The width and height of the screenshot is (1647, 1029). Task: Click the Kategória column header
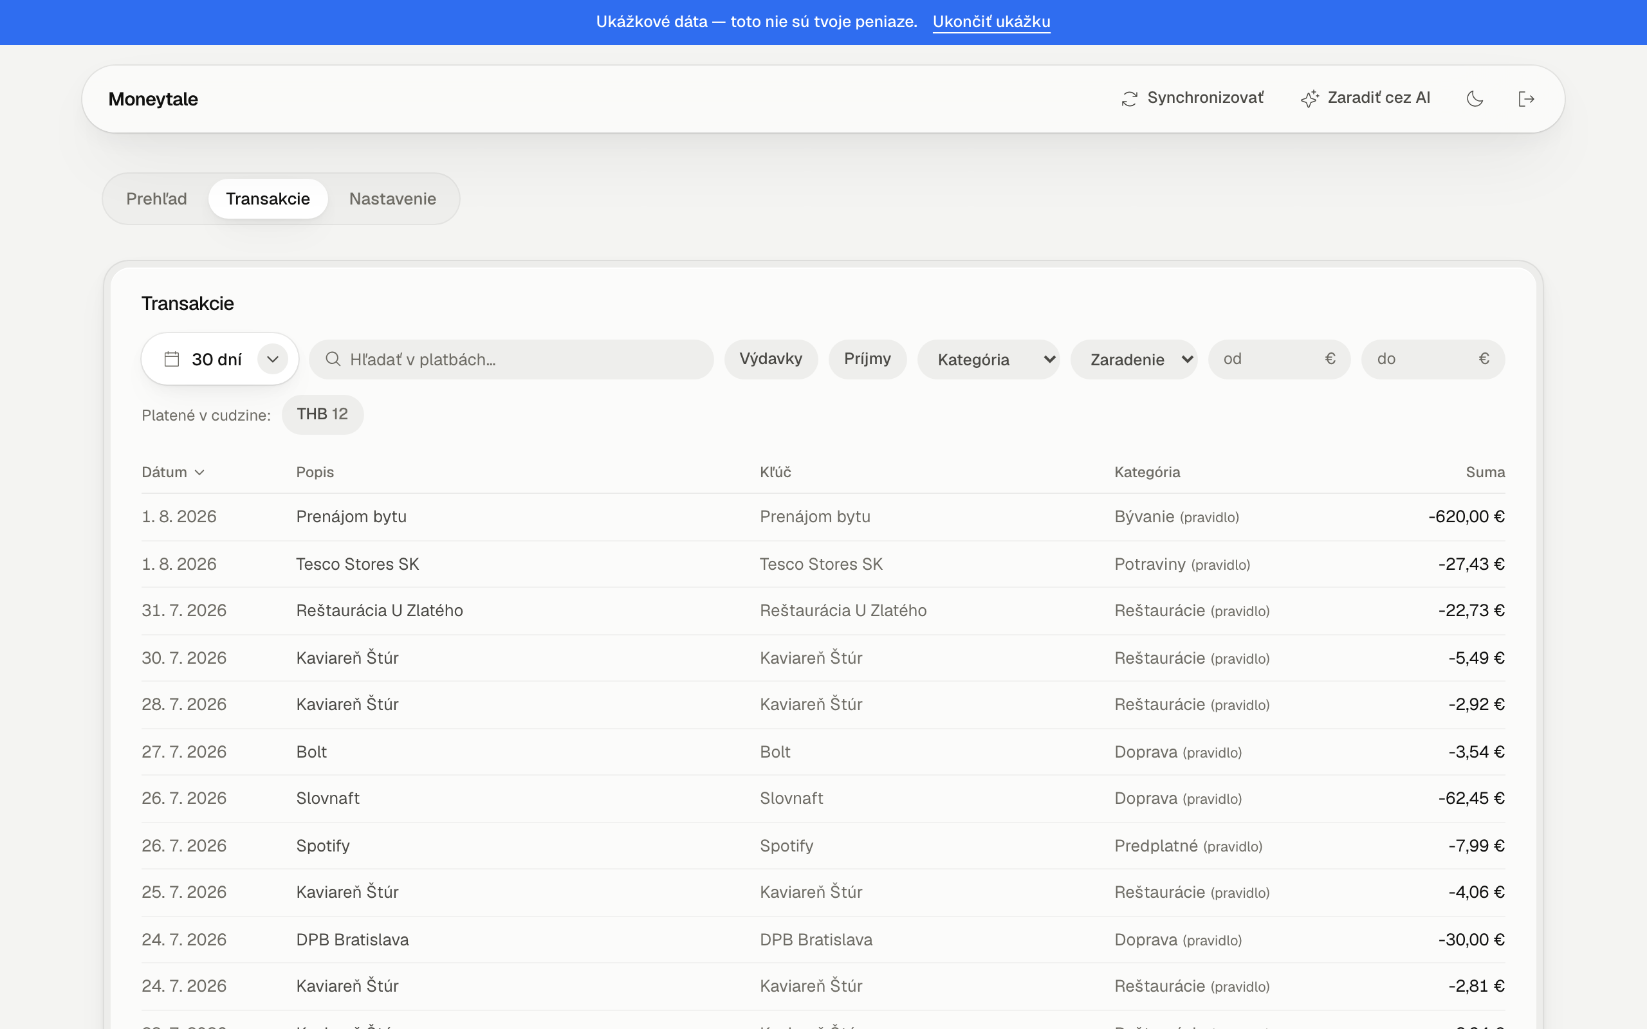pos(1148,472)
